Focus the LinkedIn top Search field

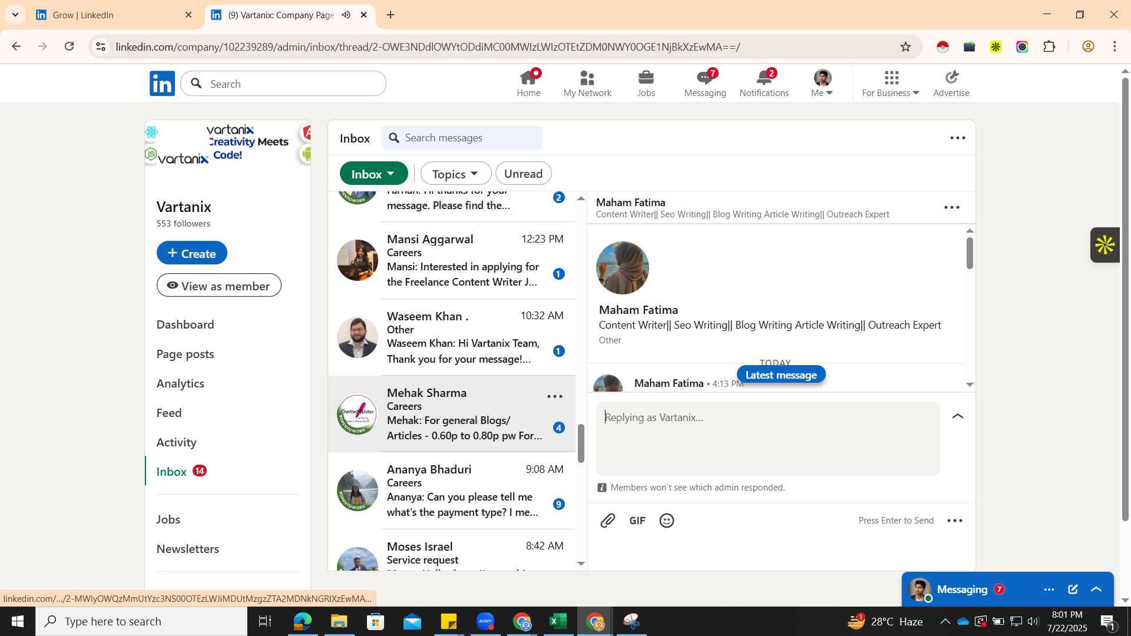pyautogui.click(x=283, y=84)
